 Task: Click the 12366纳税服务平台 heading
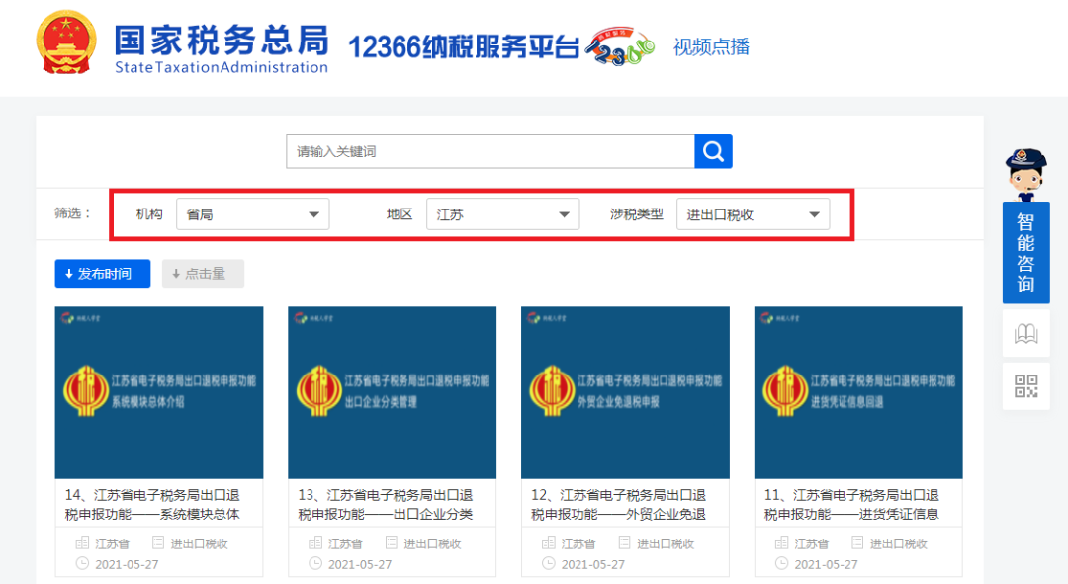click(x=464, y=47)
